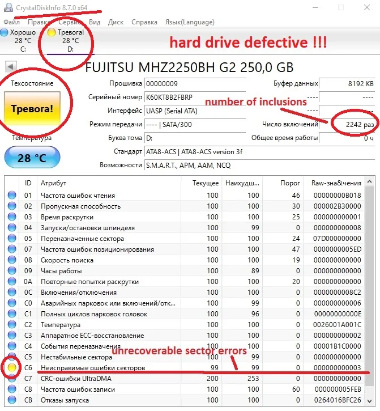Click the scroll up arrow of the attribute list
This screenshot has width=380, height=411.
point(370,181)
